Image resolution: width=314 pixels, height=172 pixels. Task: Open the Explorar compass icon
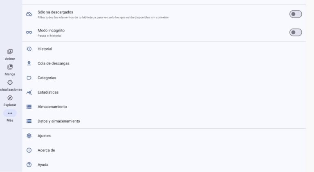coord(10,98)
